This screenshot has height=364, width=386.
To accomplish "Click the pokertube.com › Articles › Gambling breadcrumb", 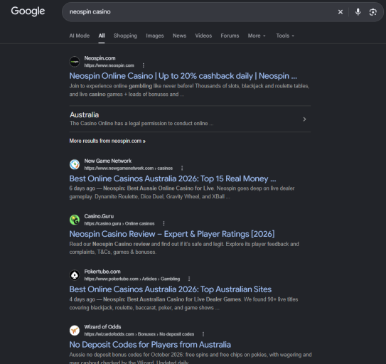I will pos(132,279).
